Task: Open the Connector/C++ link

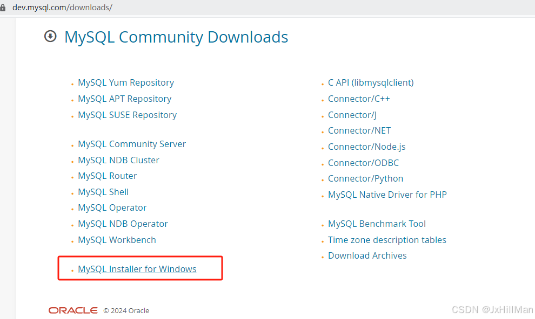Action: 359,99
